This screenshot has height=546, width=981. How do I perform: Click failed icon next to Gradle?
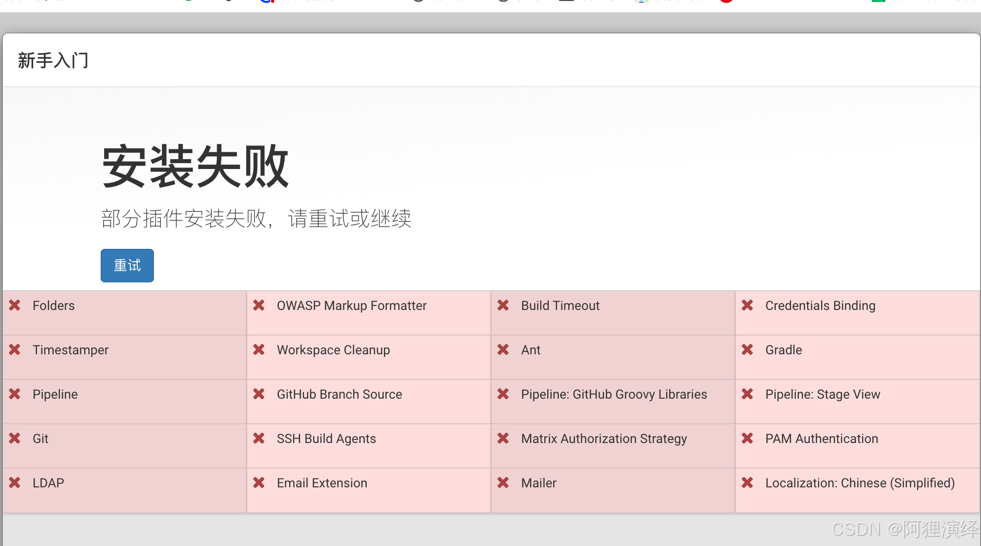(x=748, y=350)
